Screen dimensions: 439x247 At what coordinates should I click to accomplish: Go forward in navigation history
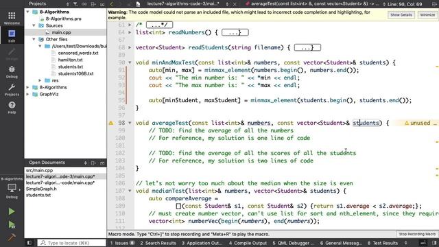[121, 4]
